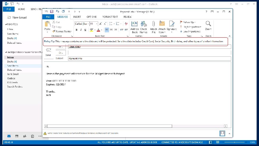Screen dimensions: 259x146
Task: Grow font size
Action: pyautogui.click(x=101, y=24)
